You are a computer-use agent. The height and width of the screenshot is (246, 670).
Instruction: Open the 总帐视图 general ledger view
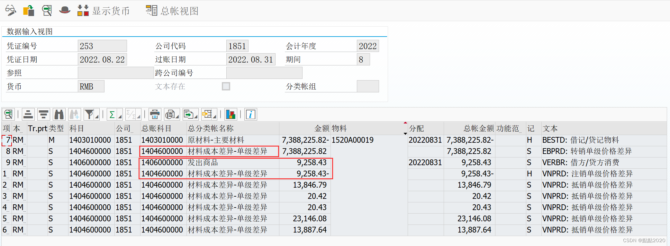coord(172,11)
